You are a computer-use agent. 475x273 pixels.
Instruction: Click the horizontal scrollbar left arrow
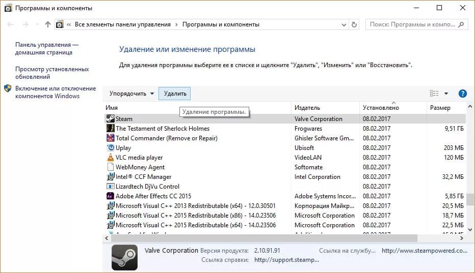(x=107, y=238)
